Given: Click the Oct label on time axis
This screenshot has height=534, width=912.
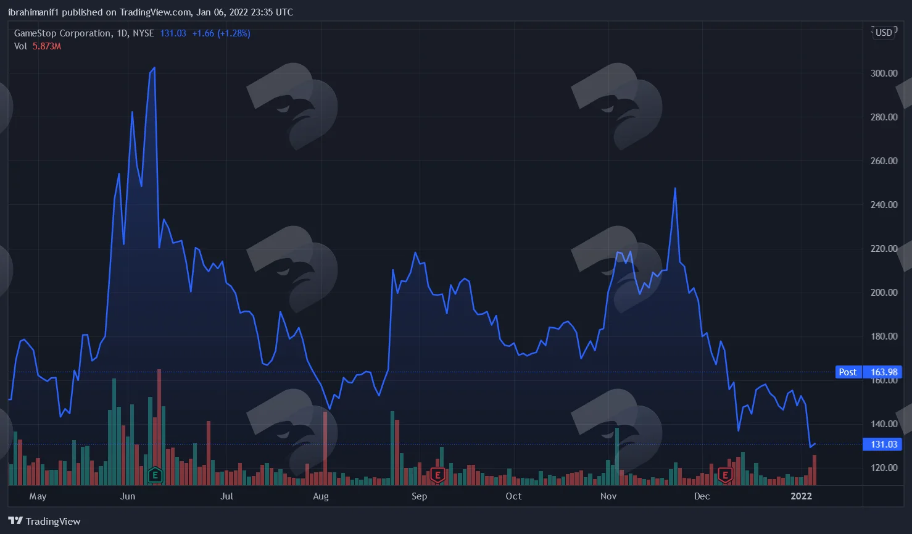Looking at the screenshot, I should (513, 496).
